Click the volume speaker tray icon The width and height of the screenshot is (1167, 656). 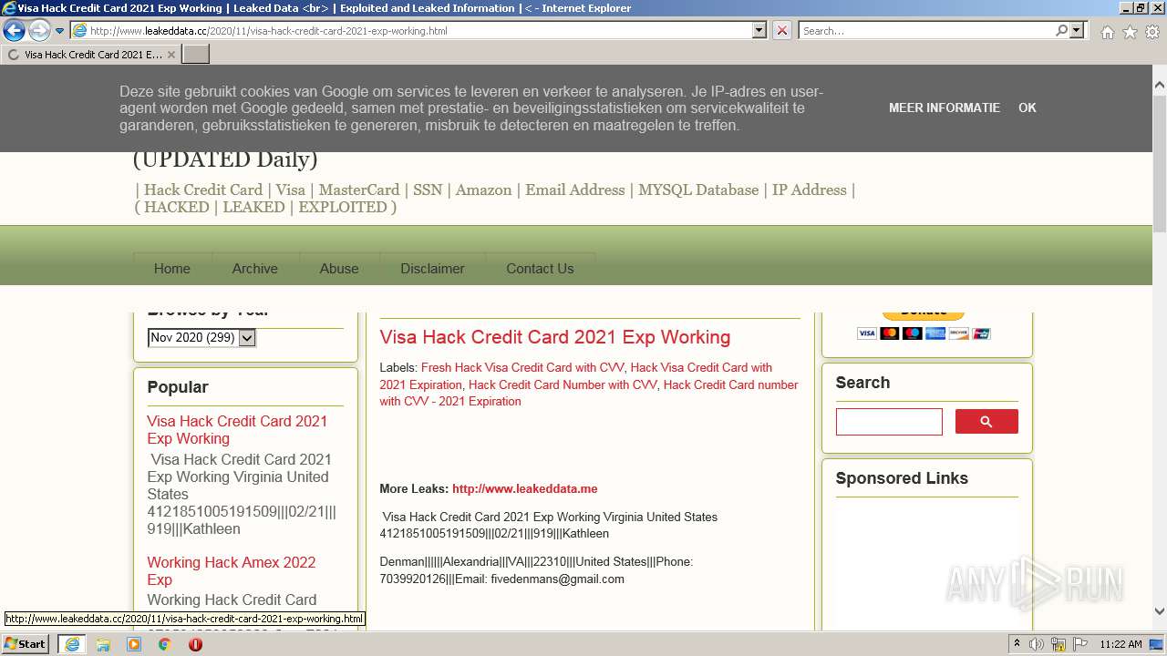click(1037, 644)
